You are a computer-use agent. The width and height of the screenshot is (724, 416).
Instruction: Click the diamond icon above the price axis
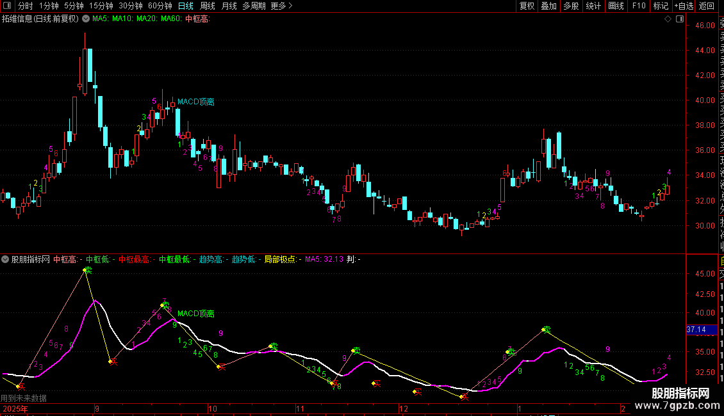click(668, 19)
